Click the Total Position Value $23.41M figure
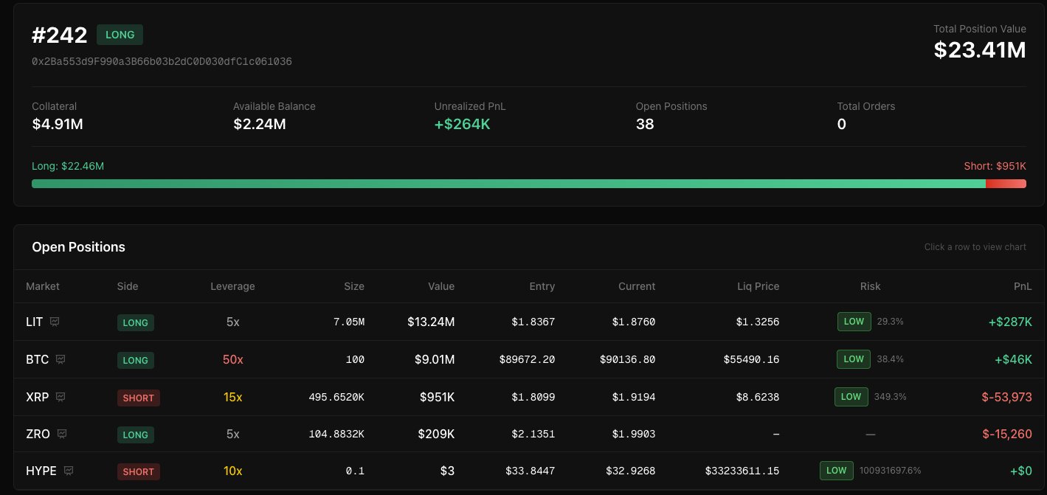This screenshot has height=495, width=1047. point(979,49)
